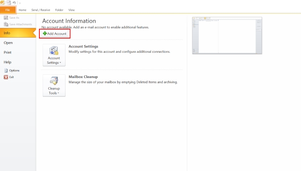Click the Add Account button
Image resolution: width=301 pixels, height=171 pixels.
coord(54,34)
